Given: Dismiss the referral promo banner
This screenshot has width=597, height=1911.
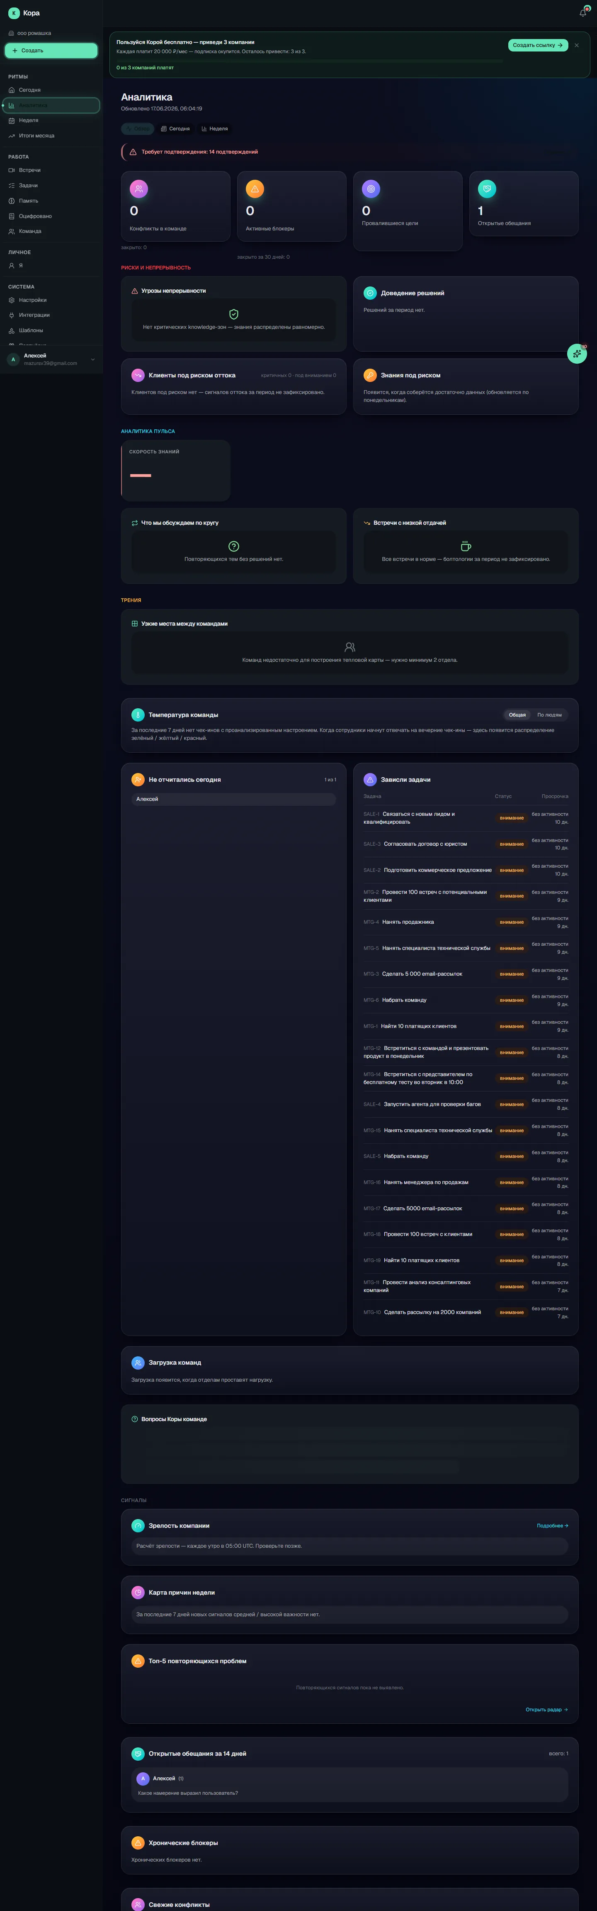Looking at the screenshot, I should click(577, 45).
